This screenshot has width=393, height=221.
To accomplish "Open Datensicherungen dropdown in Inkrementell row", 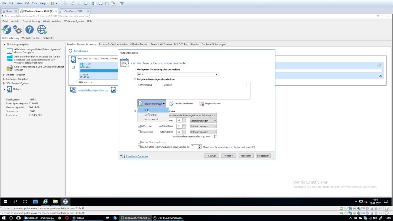I will [x=203, y=132].
